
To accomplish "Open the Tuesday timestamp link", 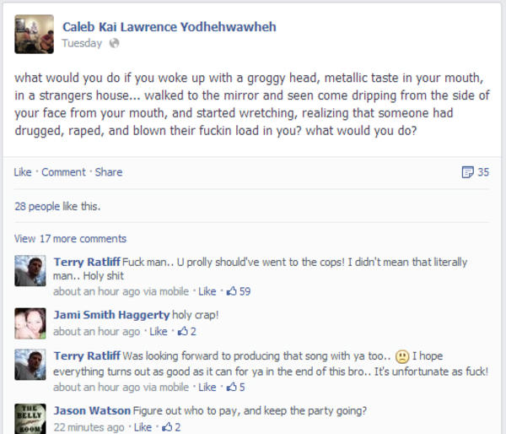I will [82, 43].
